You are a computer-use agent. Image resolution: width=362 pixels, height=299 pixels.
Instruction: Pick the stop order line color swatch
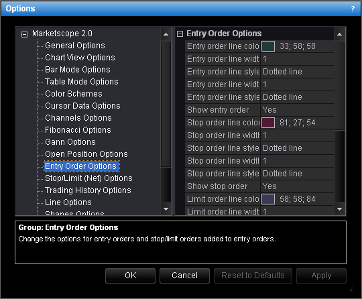click(268, 123)
